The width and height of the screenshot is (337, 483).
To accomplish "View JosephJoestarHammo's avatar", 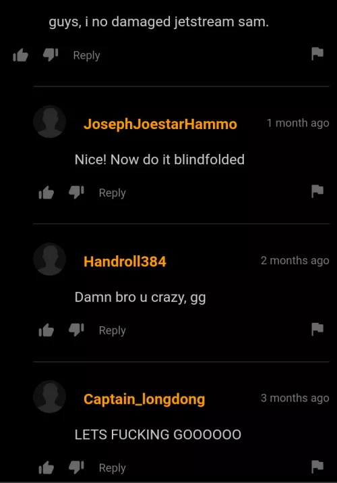I will [x=49, y=122].
